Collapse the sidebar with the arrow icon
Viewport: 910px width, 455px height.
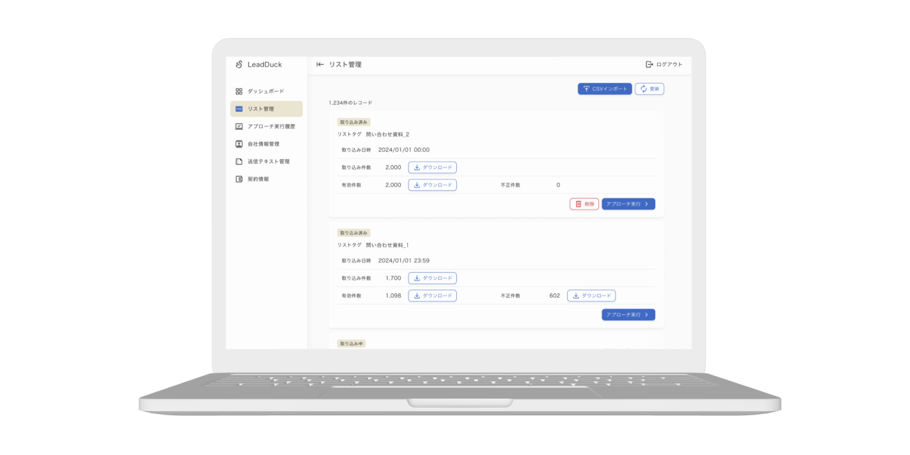[x=320, y=64]
